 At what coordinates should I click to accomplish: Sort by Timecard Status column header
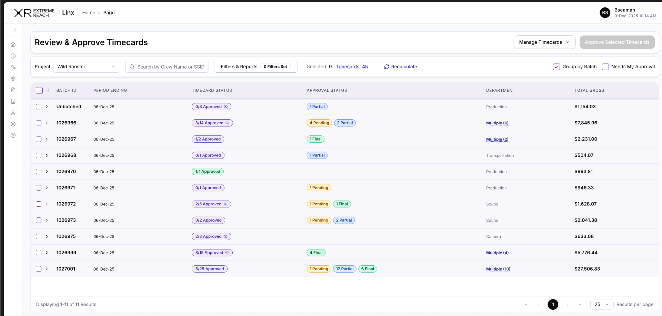click(x=212, y=90)
